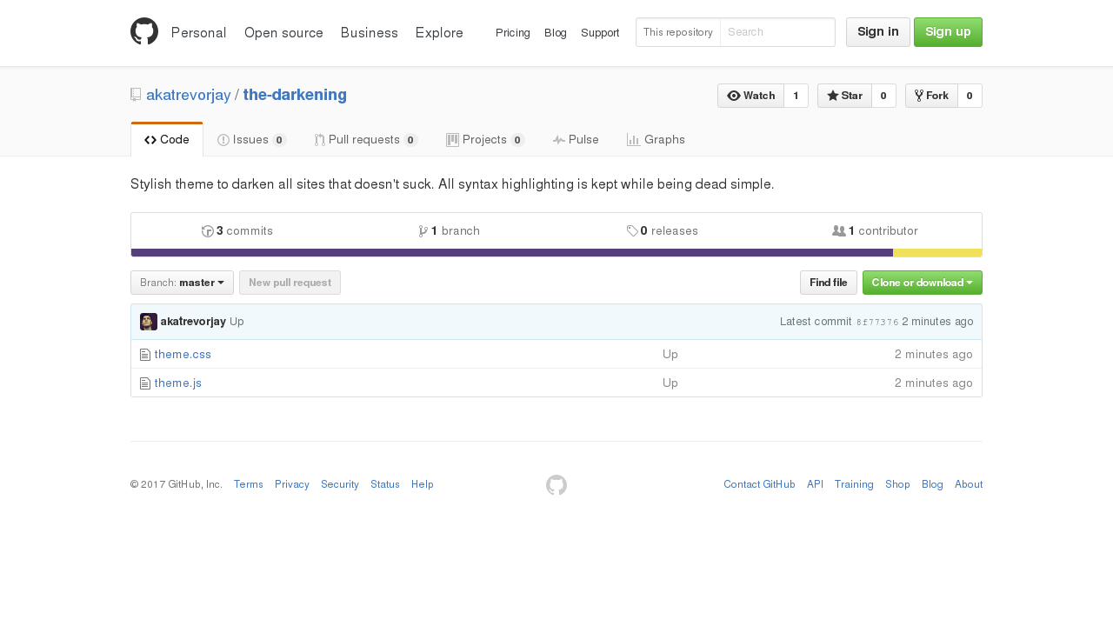Open Up commit message in theme.js row
The height and width of the screenshot is (626, 1113).
670,383
